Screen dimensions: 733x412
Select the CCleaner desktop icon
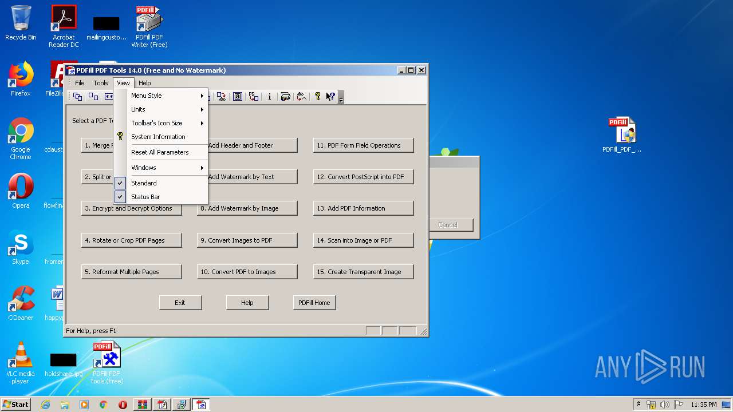[x=21, y=303]
